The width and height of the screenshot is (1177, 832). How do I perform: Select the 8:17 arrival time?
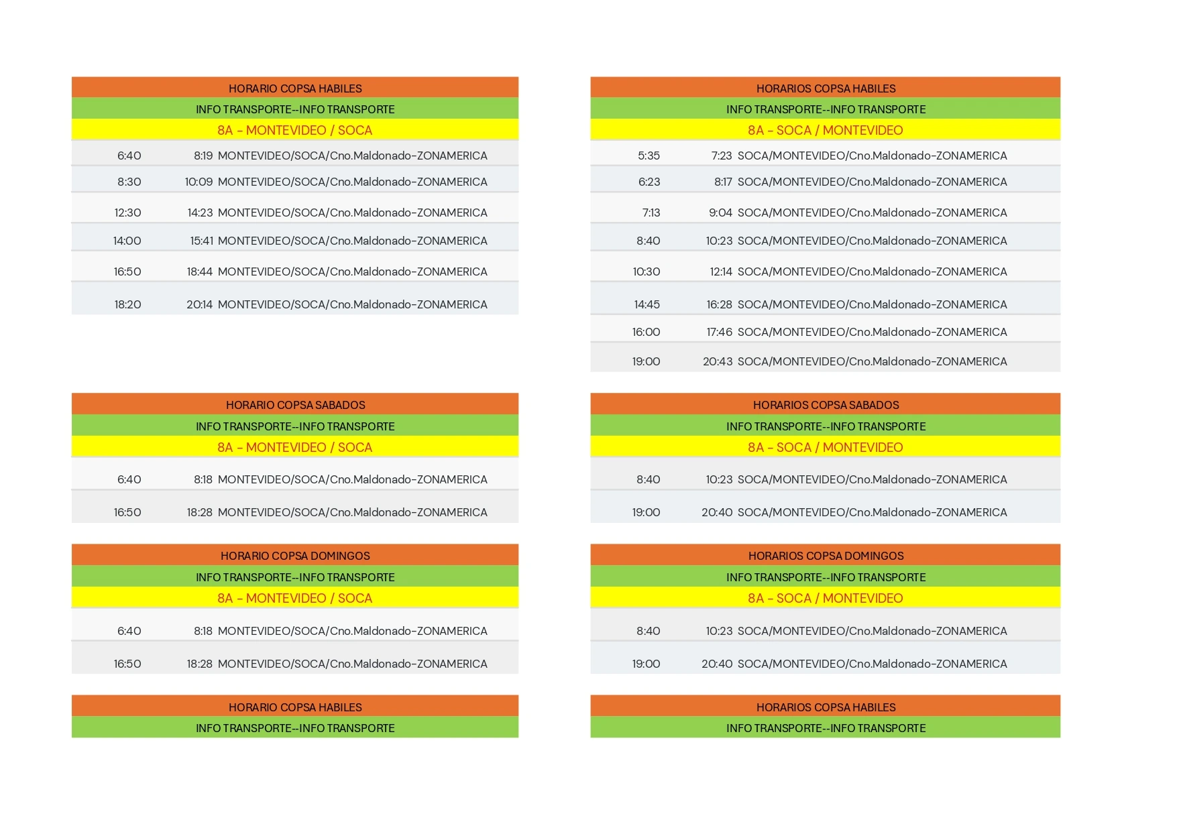point(723,182)
